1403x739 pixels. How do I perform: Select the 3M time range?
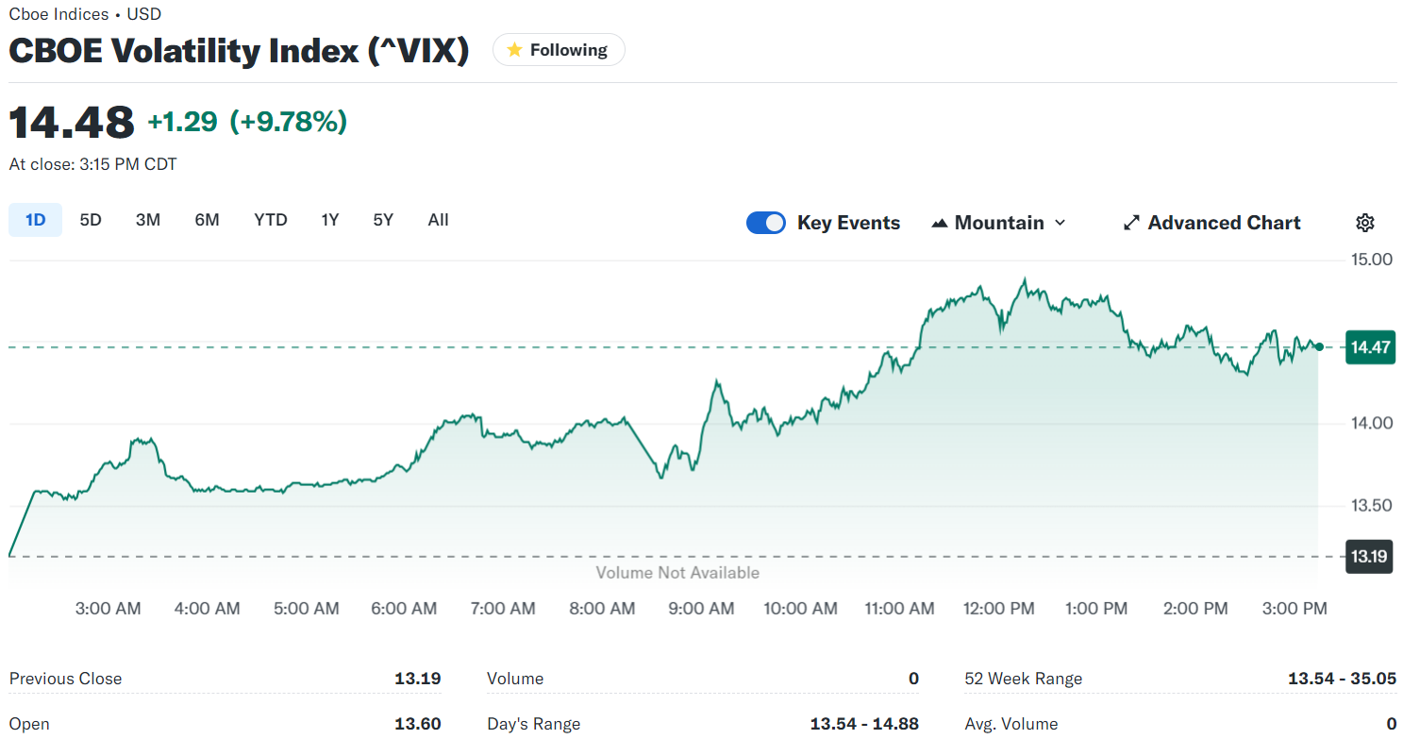(x=148, y=220)
